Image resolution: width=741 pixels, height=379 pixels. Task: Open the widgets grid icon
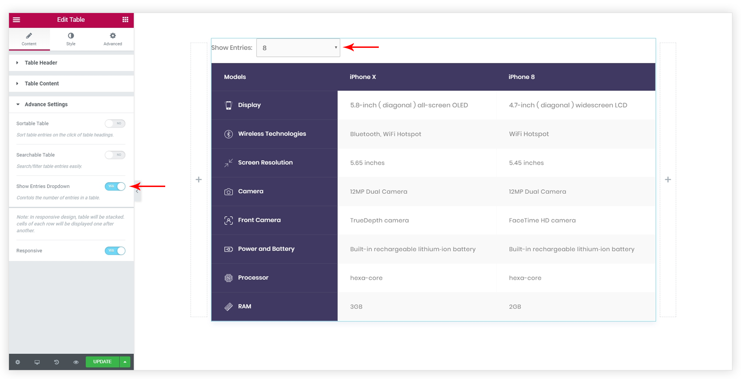[x=125, y=20]
